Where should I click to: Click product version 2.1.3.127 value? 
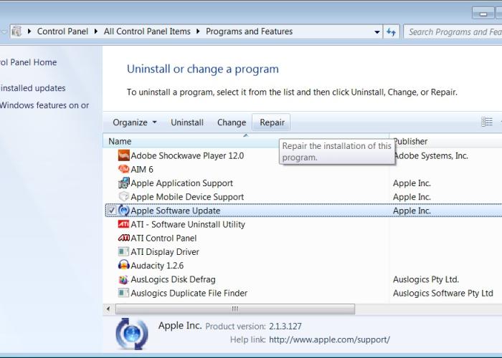(285, 326)
